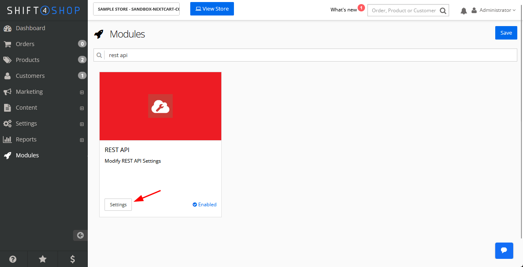Click the Products count badge 2
Image resolution: width=523 pixels, height=267 pixels.
82,60
